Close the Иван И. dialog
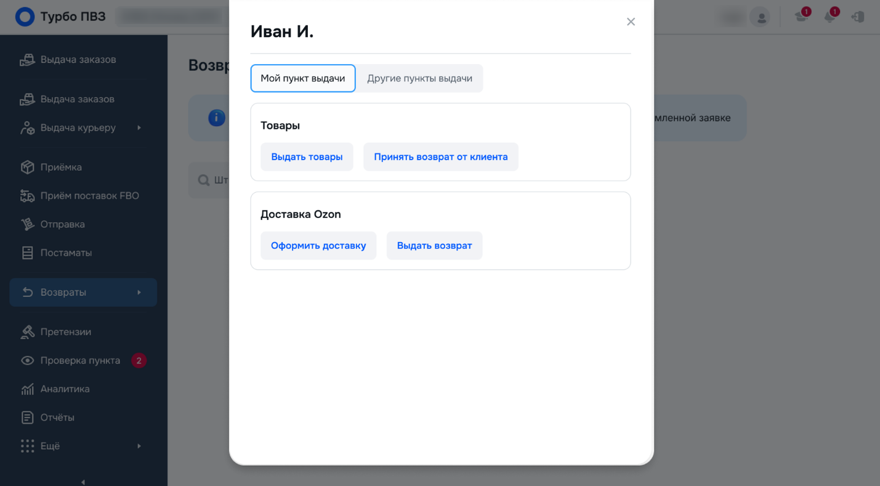Image resolution: width=880 pixels, height=486 pixels. (x=631, y=22)
